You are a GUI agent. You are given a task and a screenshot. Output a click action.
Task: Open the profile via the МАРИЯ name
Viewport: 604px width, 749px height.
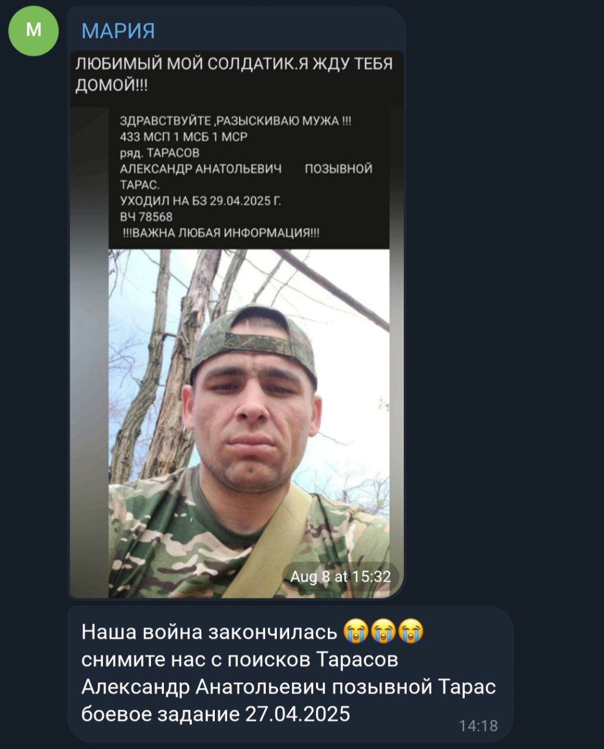tap(118, 30)
